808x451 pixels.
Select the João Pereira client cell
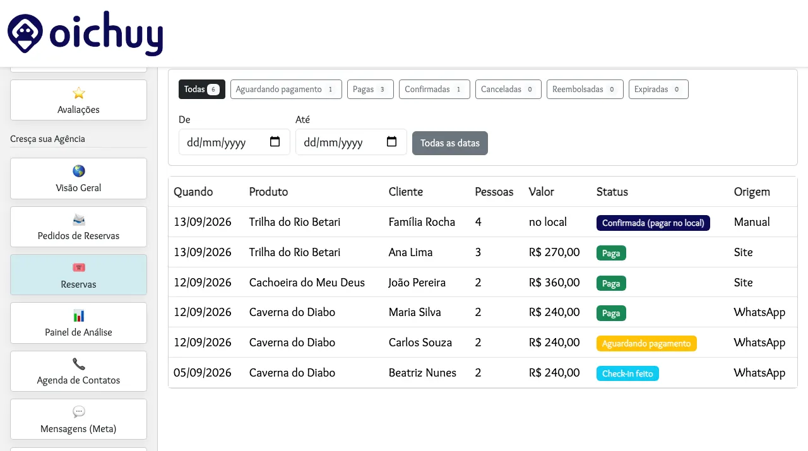417,283
